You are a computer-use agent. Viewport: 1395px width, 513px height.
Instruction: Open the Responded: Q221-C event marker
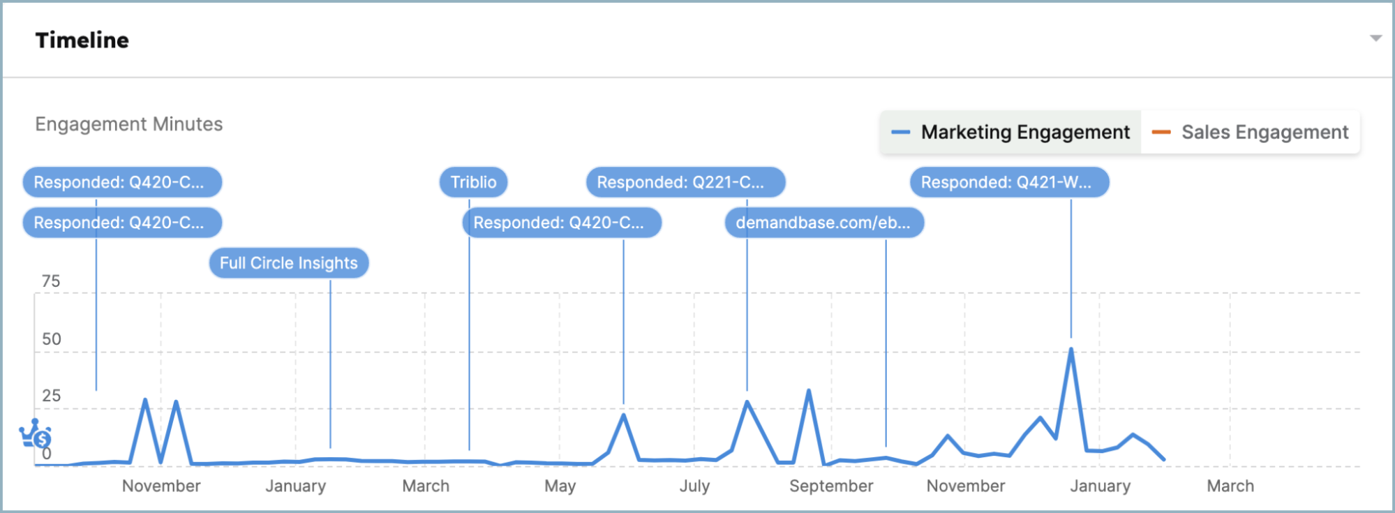[x=685, y=182]
